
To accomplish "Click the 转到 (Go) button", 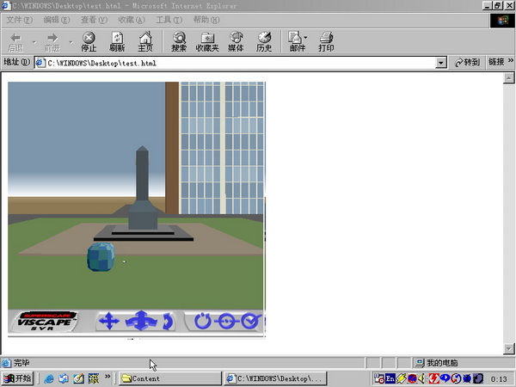I will [x=467, y=62].
